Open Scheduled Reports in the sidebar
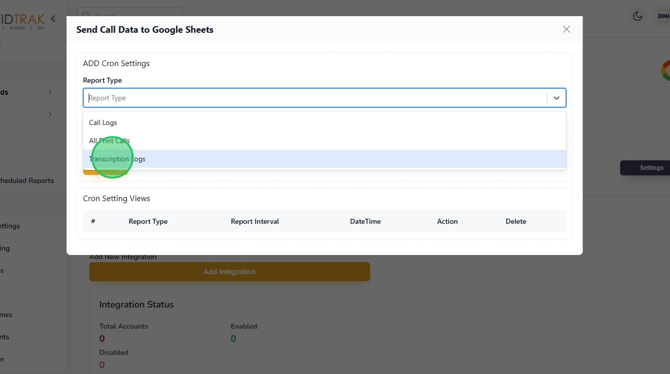 (x=27, y=181)
